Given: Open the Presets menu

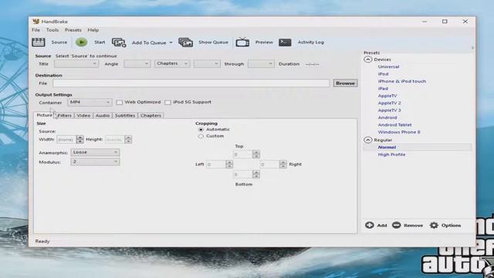Looking at the screenshot, I should tap(73, 30).
